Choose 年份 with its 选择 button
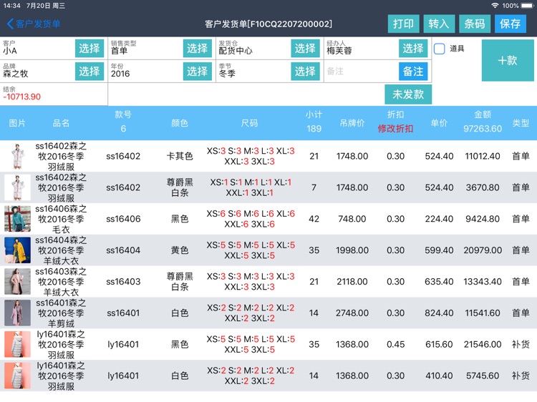The image size is (537, 402). tap(198, 71)
